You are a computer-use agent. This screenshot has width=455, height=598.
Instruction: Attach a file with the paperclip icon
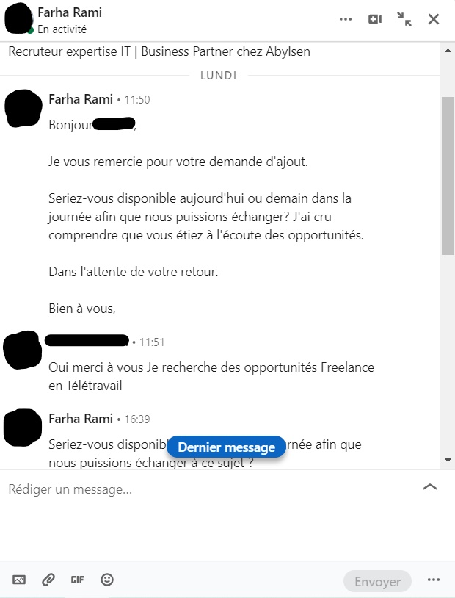tap(48, 580)
